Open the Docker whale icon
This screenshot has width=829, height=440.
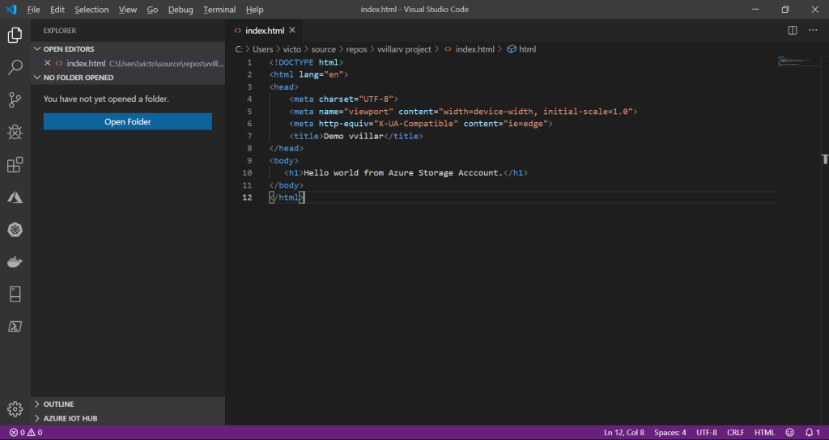[15, 262]
